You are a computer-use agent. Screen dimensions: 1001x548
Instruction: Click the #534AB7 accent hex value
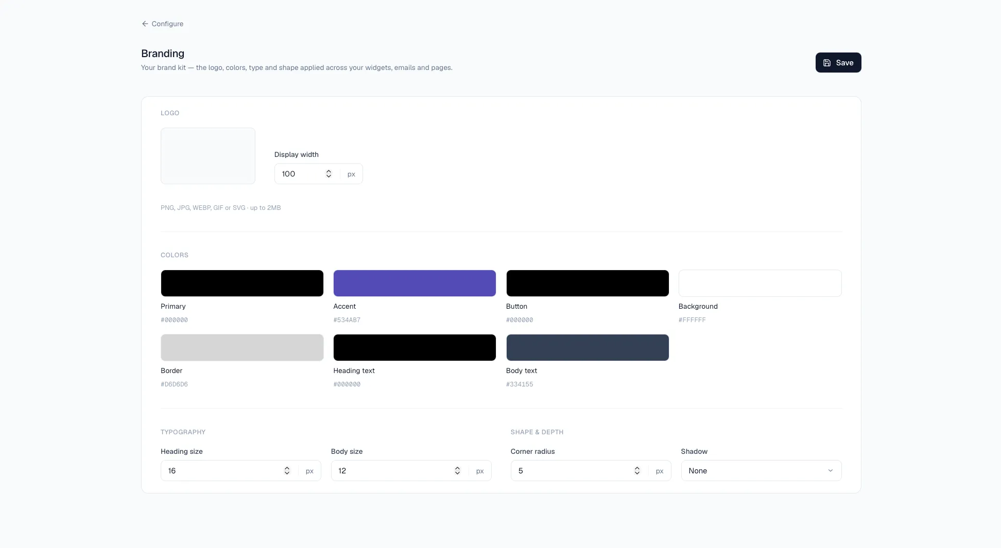coord(347,320)
